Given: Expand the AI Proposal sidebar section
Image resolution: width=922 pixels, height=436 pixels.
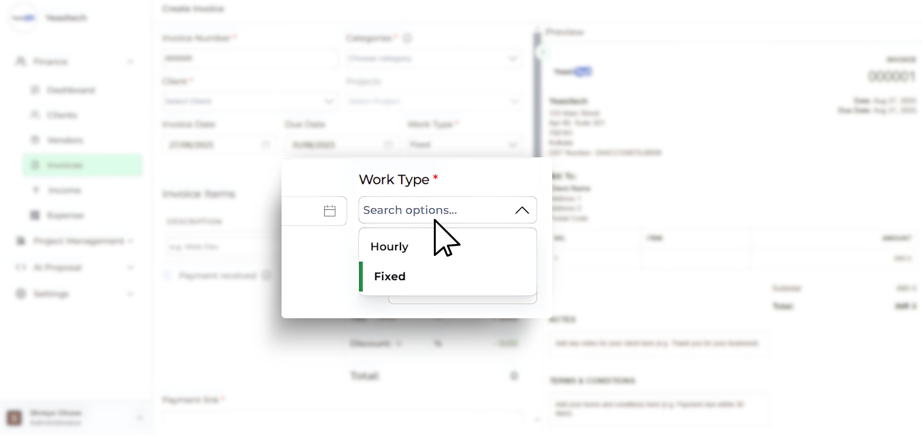Looking at the screenshot, I should pos(130,267).
